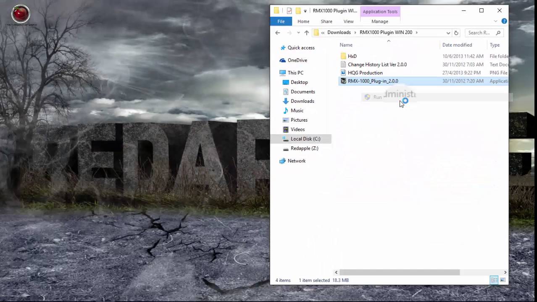Viewport: 537px width, 302px height.
Task: Go up one folder level with the Up arrow
Action: [x=306, y=33]
